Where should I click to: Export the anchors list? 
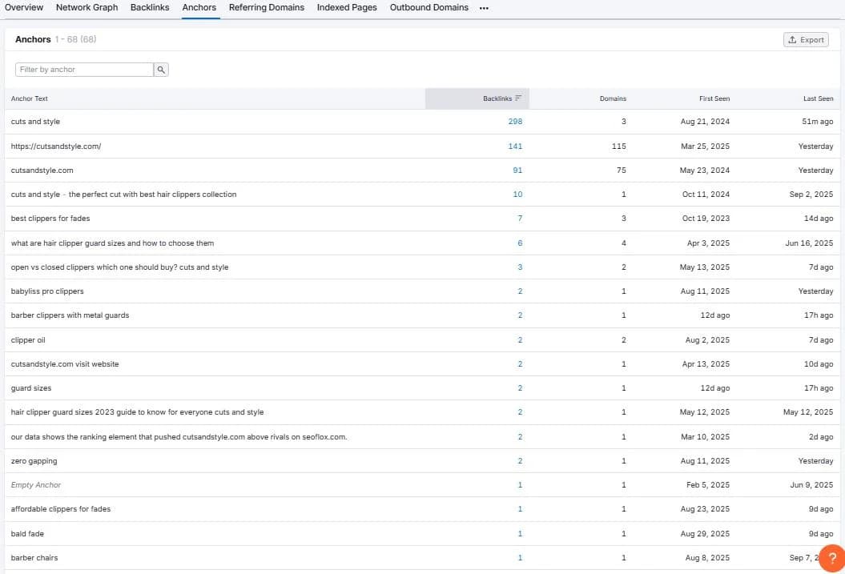(806, 40)
